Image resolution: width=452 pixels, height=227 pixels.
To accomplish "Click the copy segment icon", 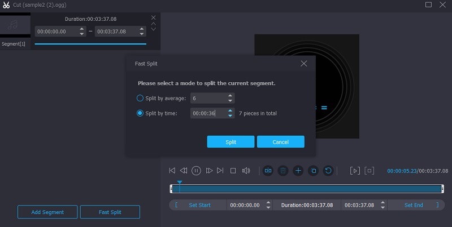I will point(313,170).
